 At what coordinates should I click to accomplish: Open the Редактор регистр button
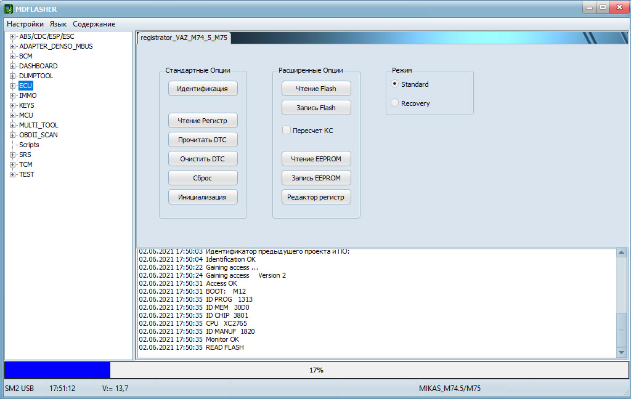(316, 197)
